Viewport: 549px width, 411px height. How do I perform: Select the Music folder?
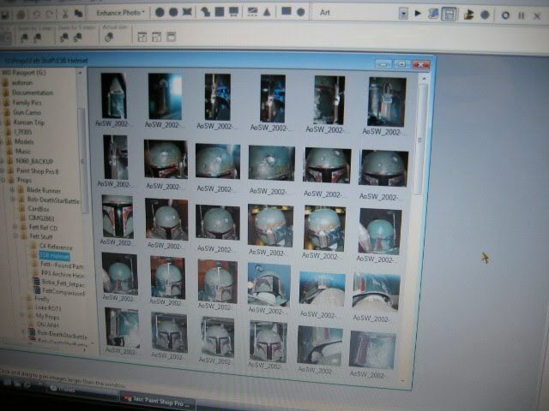tap(23, 152)
